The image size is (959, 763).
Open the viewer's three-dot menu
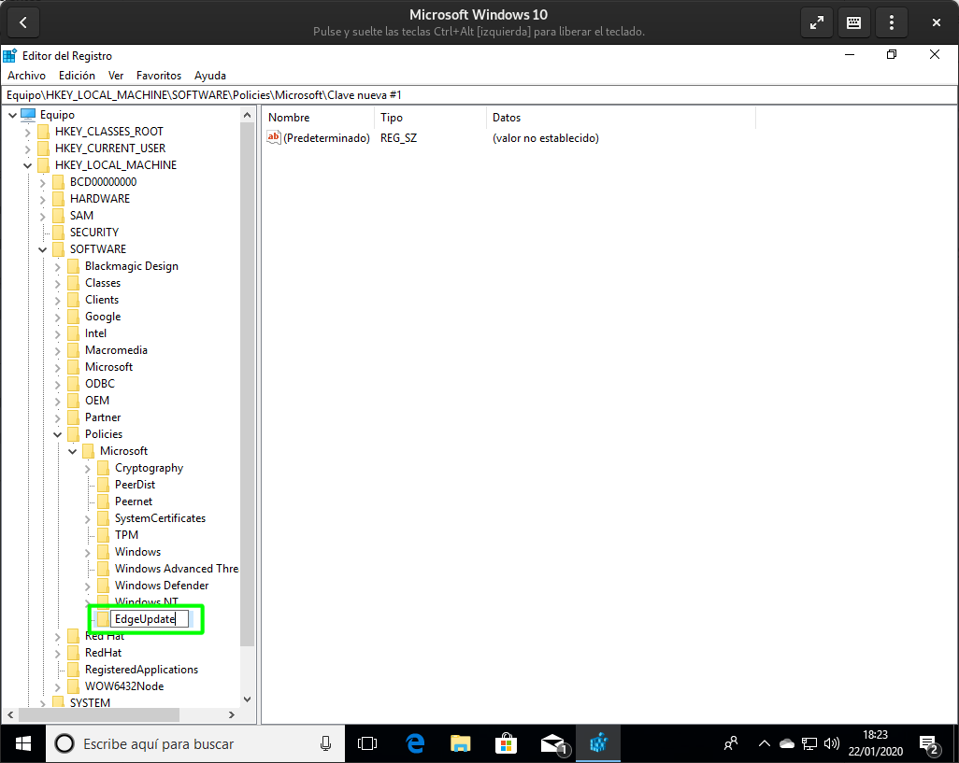pyautogui.click(x=891, y=23)
